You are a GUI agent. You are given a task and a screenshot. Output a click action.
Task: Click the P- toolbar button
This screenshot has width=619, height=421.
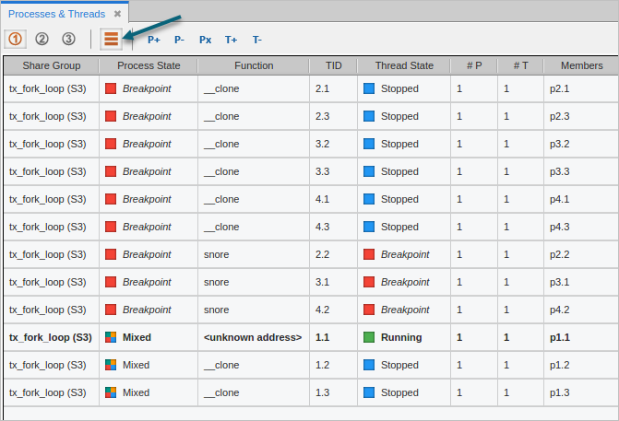pyautogui.click(x=179, y=40)
